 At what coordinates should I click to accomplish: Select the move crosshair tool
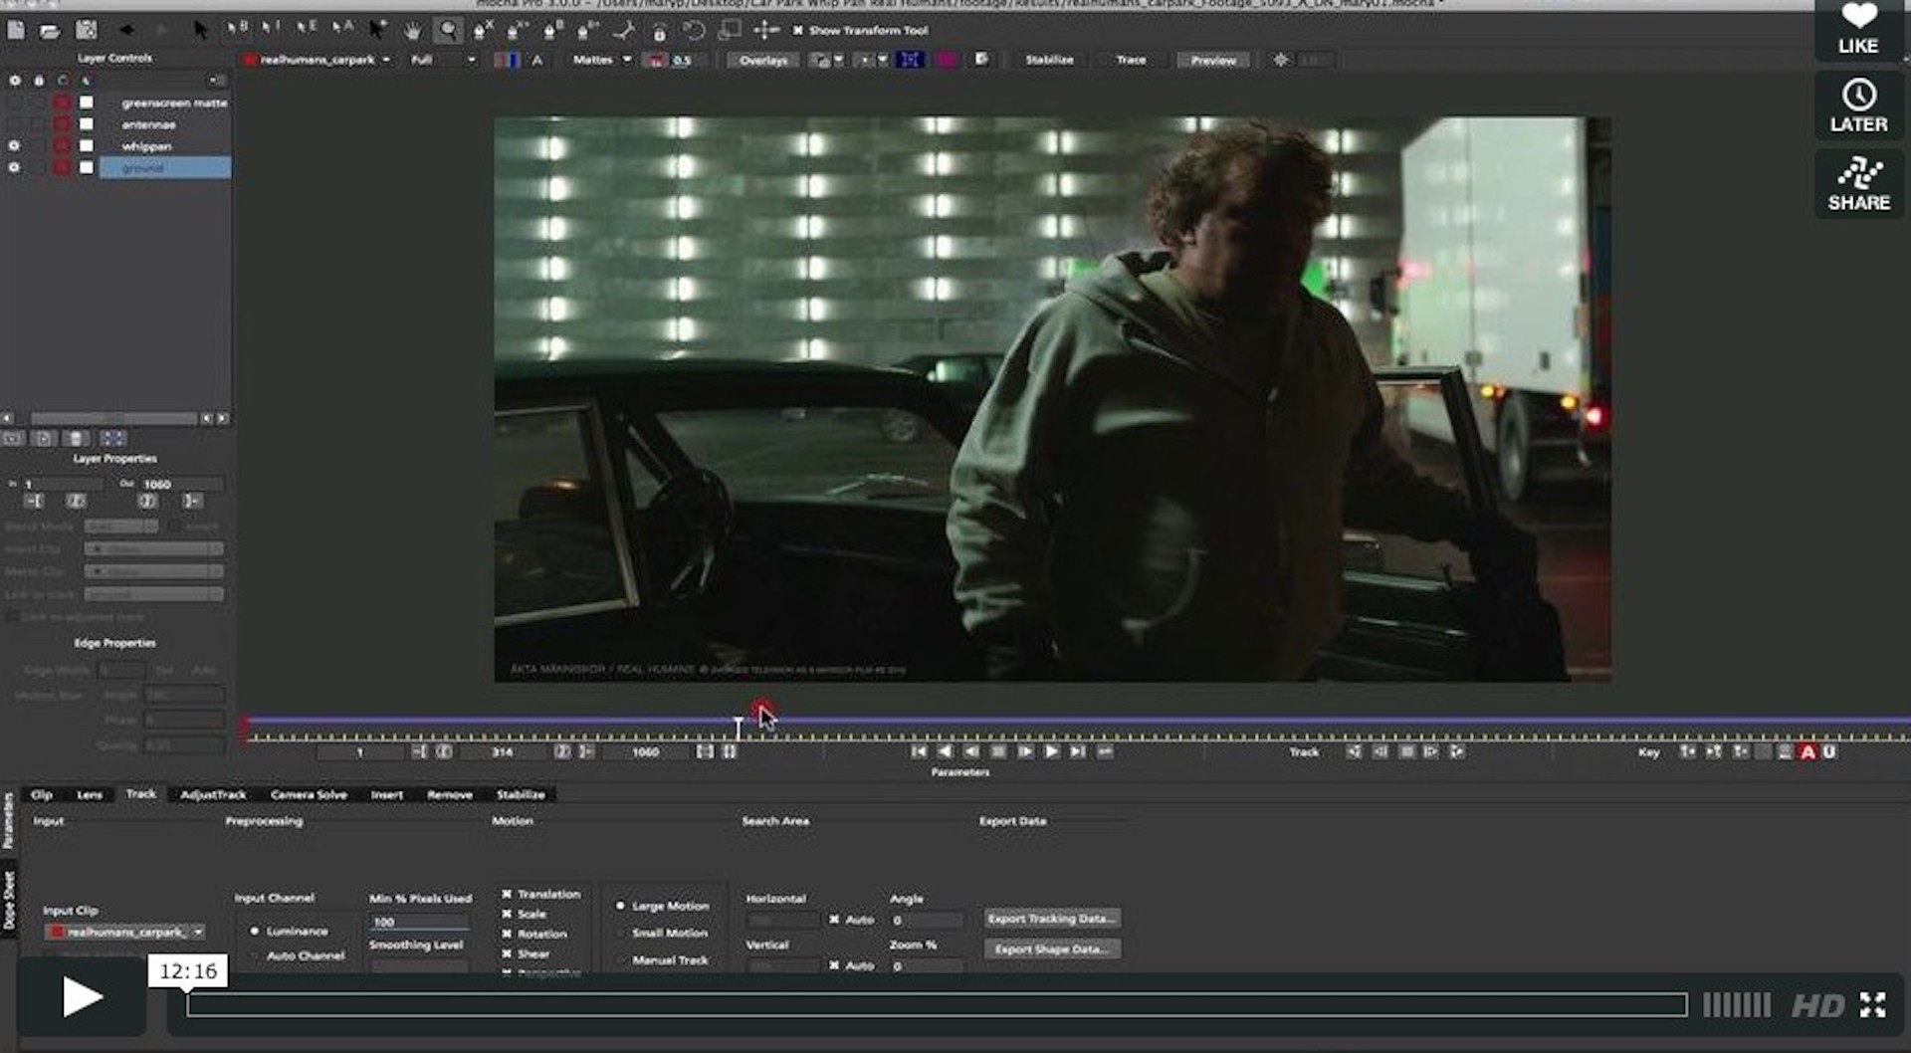pos(764,31)
